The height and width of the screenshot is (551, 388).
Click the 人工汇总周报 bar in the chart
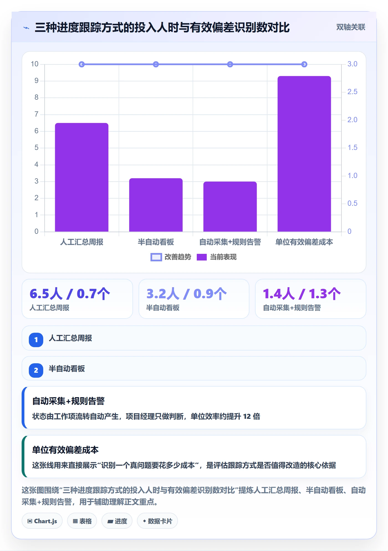[82, 177]
